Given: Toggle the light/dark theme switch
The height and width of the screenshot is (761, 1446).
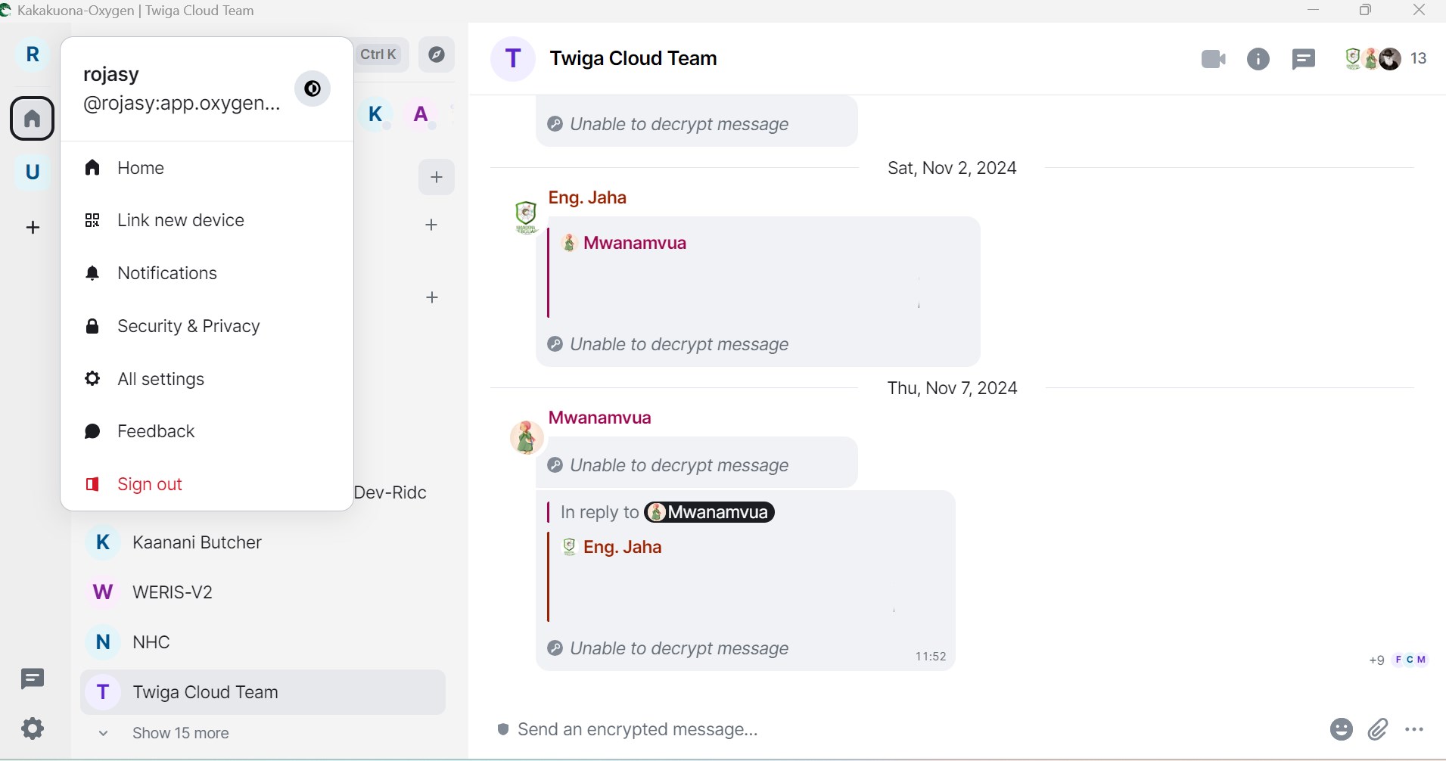Looking at the screenshot, I should pyautogui.click(x=313, y=89).
